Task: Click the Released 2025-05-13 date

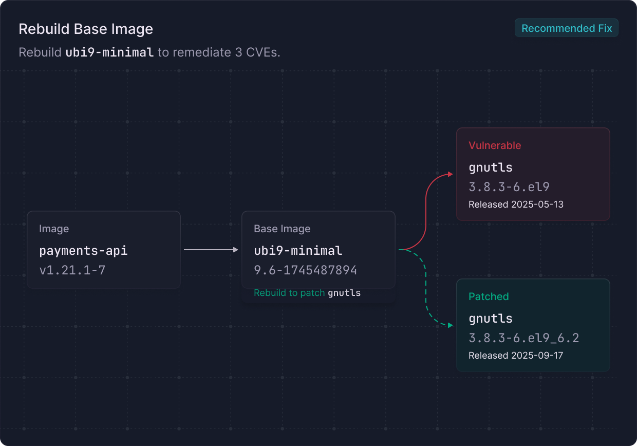Action: tap(516, 205)
